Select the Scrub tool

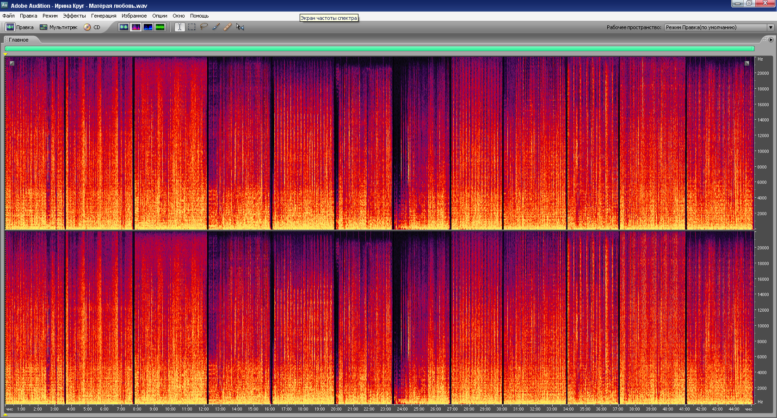tap(240, 27)
